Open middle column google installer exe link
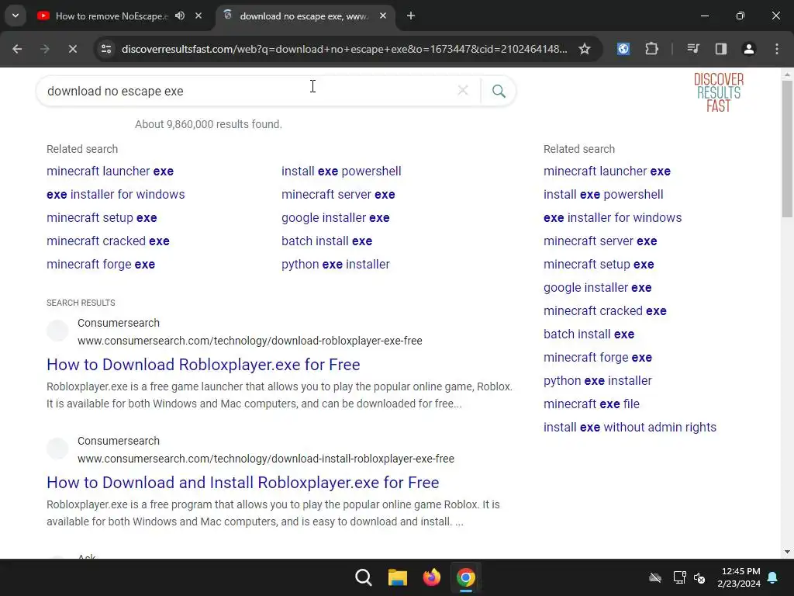 [336, 218]
